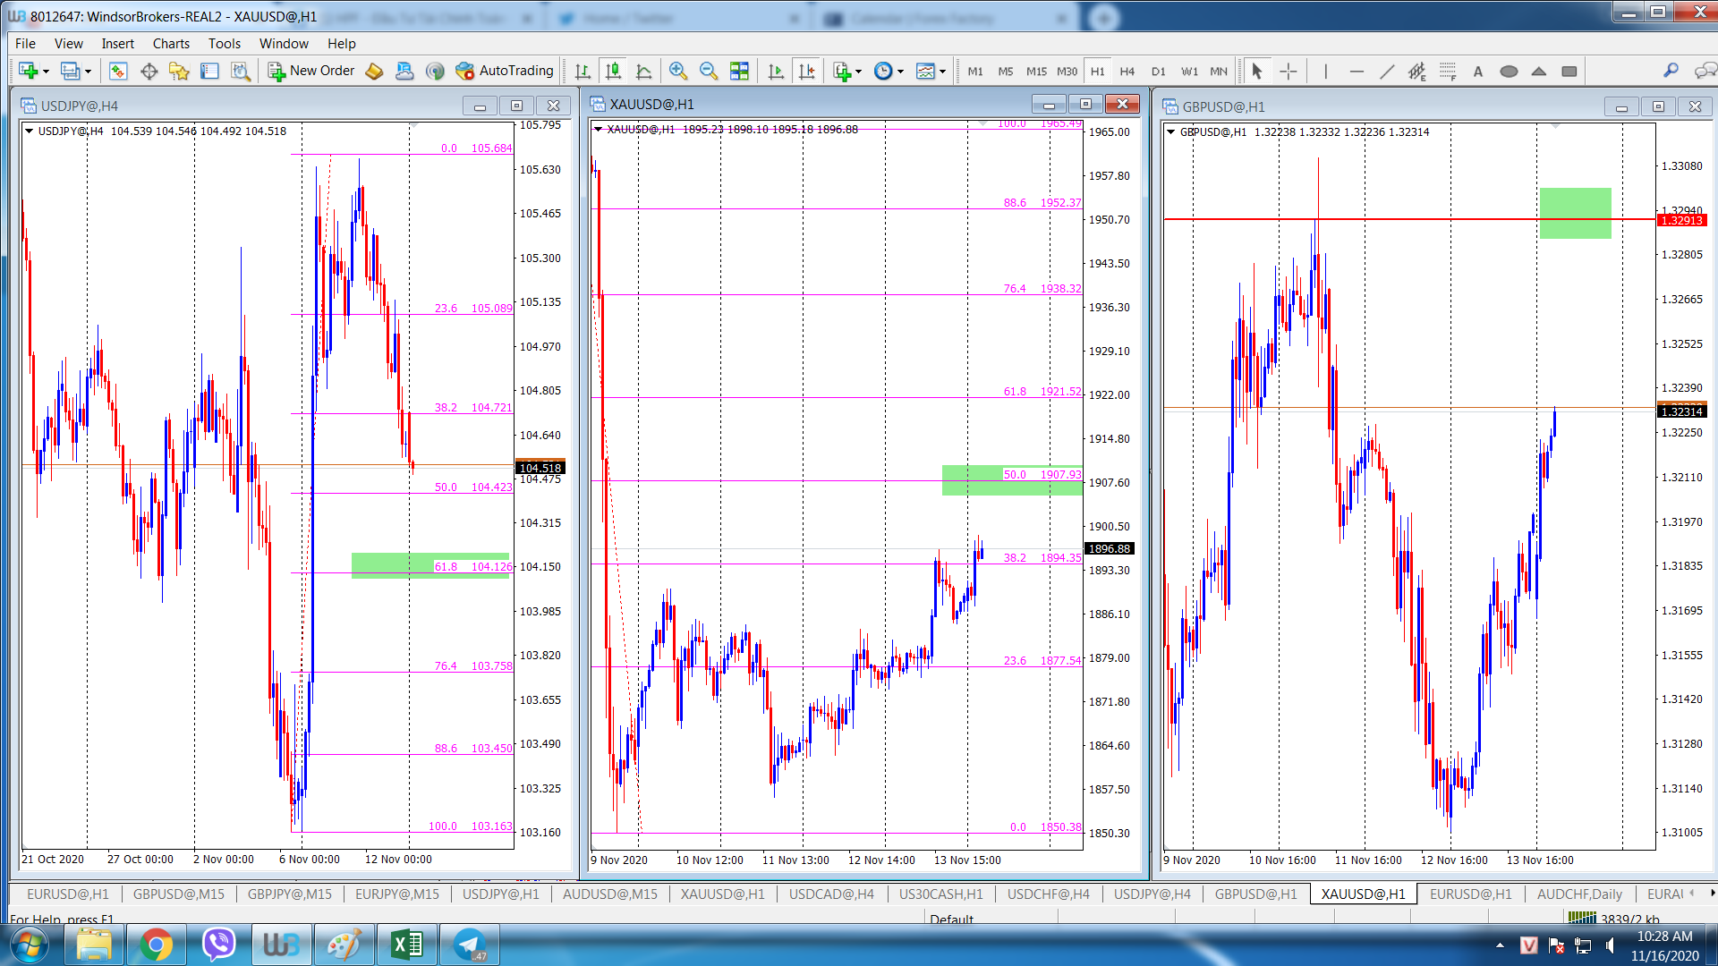
Task: Open the Tools menu
Action: 225,43
